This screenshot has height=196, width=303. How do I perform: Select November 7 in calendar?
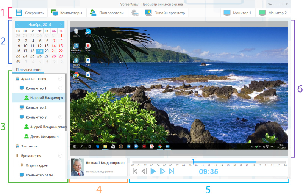(x=54, y=41)
